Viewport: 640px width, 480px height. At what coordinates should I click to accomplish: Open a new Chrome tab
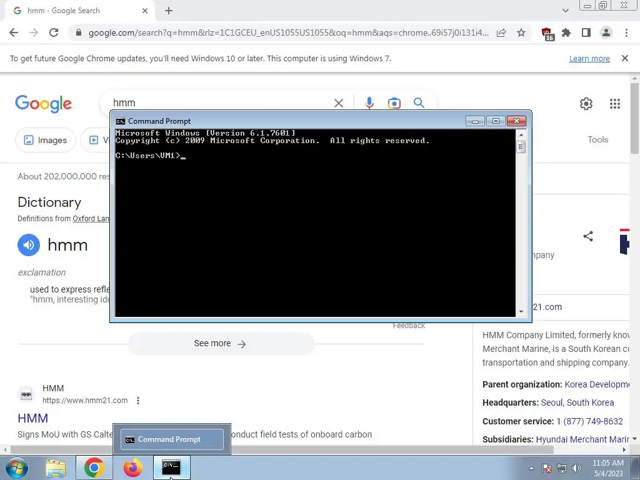(x=169, y=11)
